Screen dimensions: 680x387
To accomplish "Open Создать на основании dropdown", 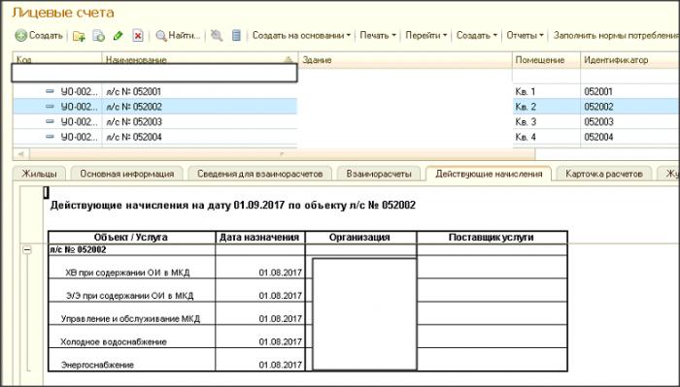I will tap(301, 36).
